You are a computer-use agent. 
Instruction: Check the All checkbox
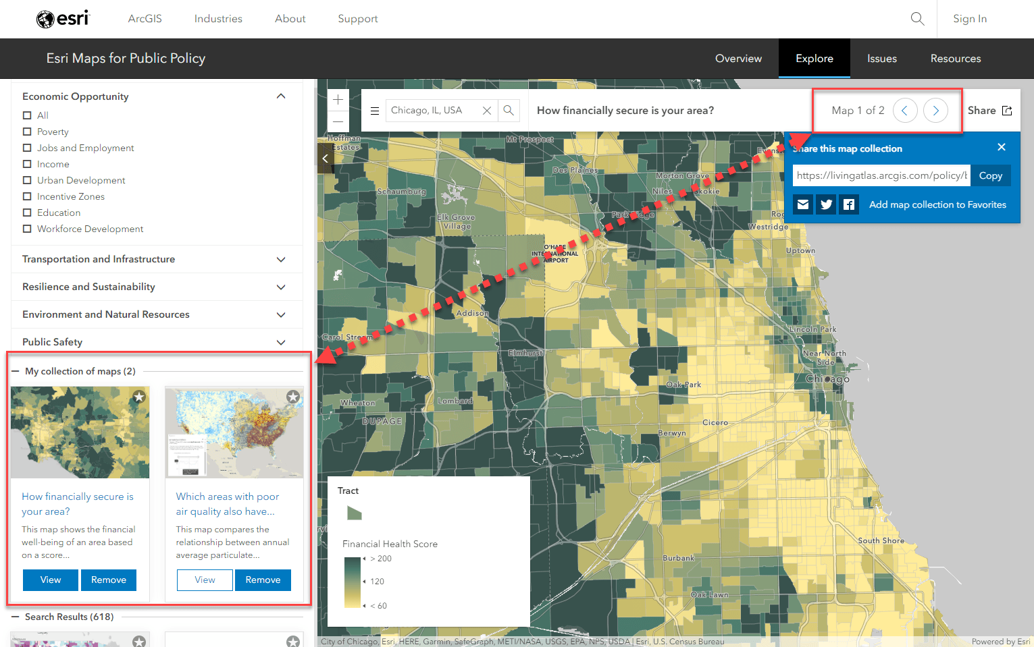(x=27, y=115)
